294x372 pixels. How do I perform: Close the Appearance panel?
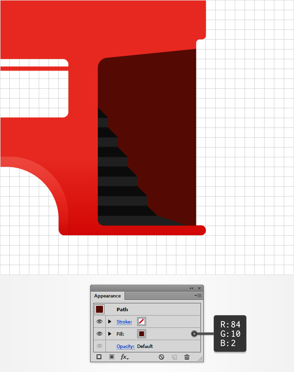(199, 289)
